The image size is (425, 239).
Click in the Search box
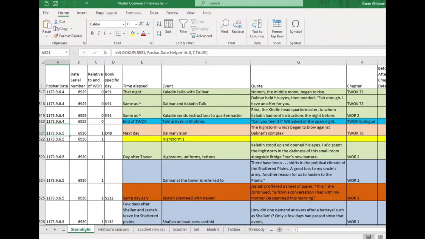coord(249,3)
